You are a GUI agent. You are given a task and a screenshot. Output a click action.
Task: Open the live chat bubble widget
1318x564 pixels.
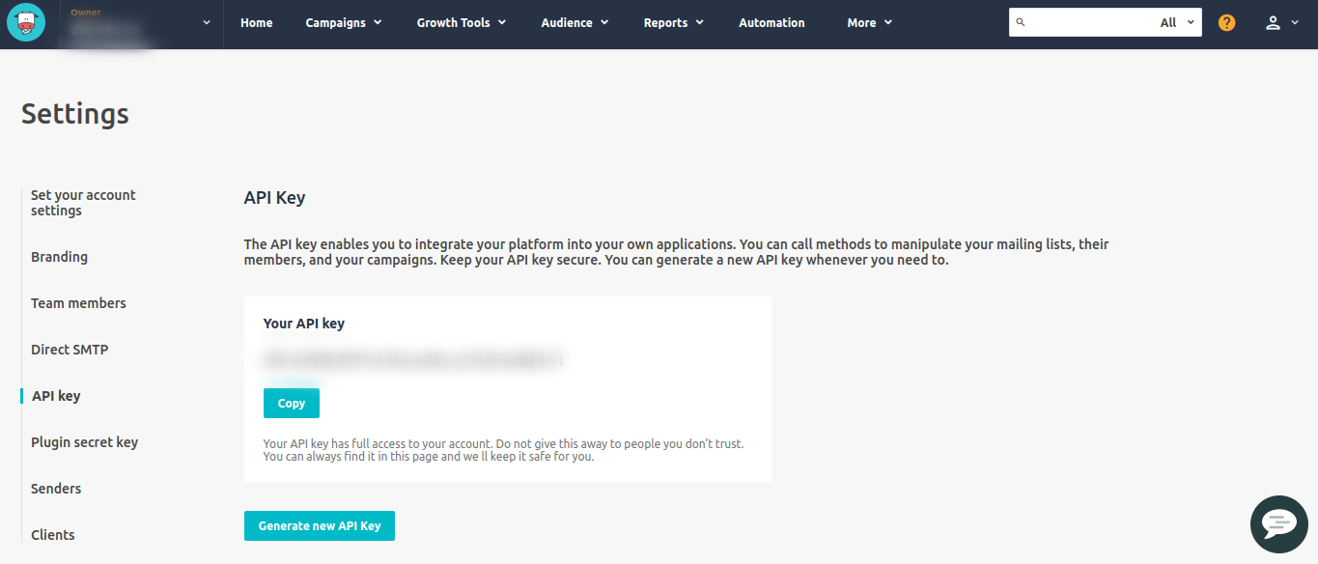click(x=1279, y=524)
